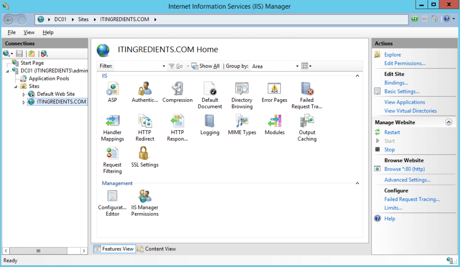Open the Configuration Editor feature
Image resolution: width=460 pixels, height=267 pixels.
[112, 203]
